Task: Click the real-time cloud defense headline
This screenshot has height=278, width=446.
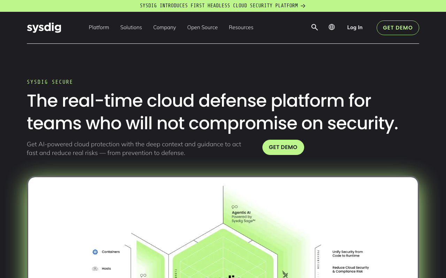Action: 213,112
